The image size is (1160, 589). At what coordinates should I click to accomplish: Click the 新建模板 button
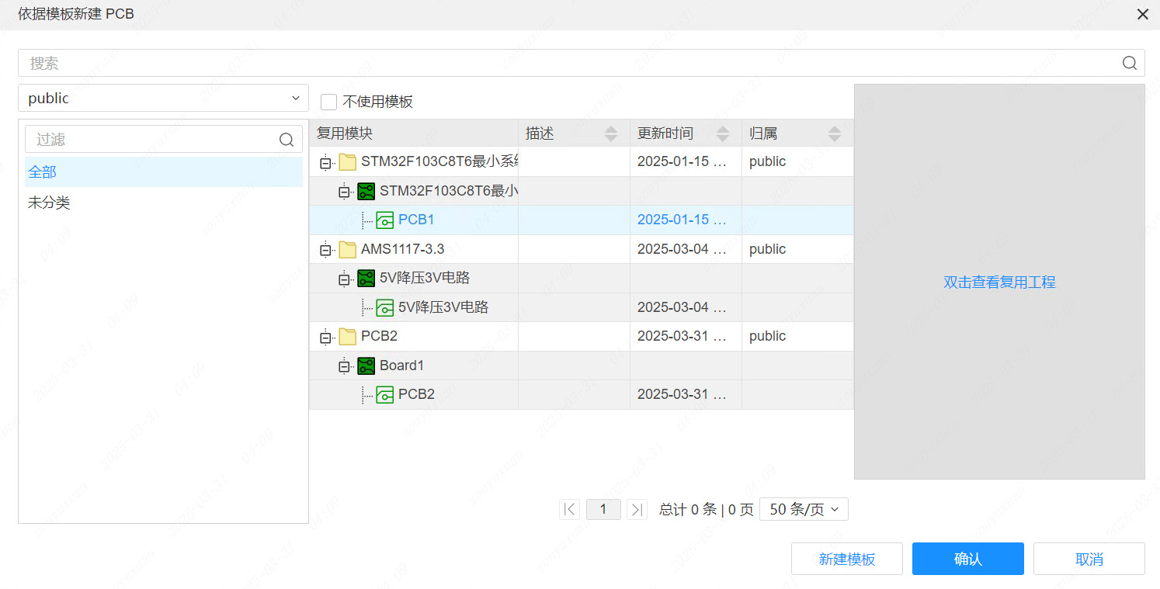click(846, 559)
